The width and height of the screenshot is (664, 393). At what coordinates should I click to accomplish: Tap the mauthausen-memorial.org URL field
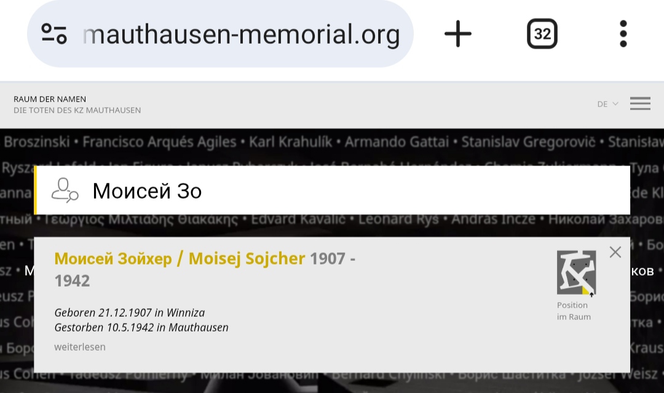tap(241, 34)
